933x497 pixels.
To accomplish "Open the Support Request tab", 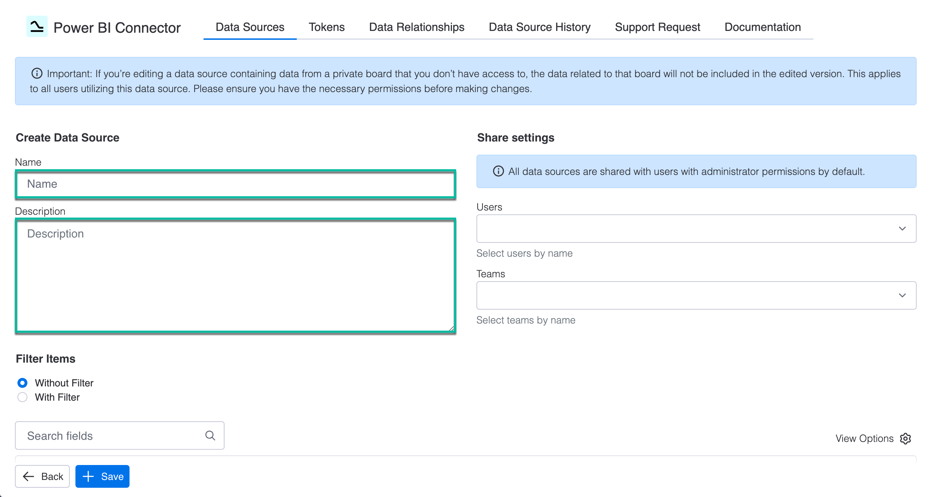I will click(x=657, y=27).
